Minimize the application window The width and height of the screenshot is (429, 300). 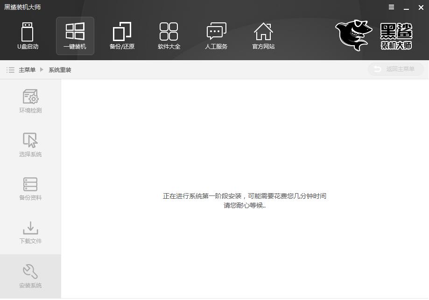[x=406, y=7]
